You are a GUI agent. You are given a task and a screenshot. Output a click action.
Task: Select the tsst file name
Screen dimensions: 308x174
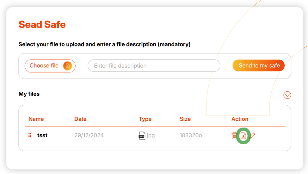(42, 136)
